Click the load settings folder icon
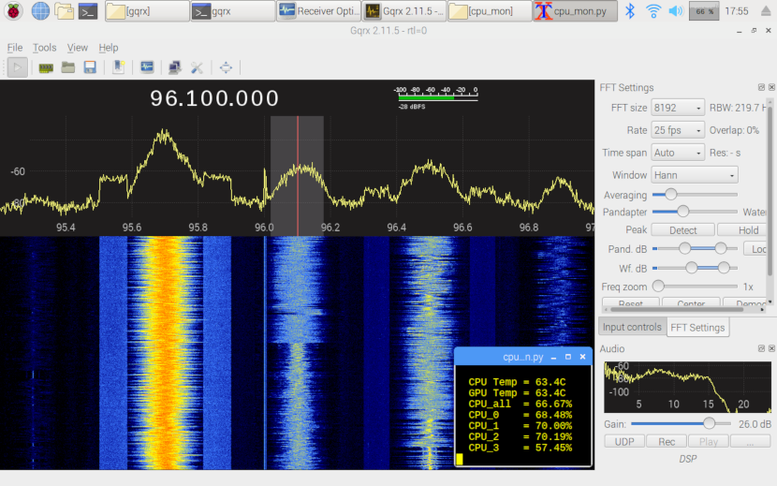Viewport: 777px width, 486px height. (x=68, y=67)
